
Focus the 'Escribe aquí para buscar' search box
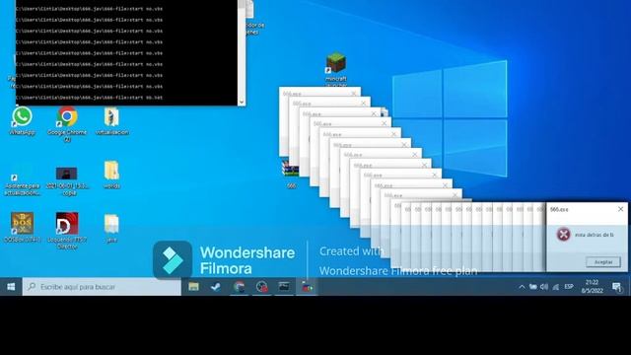click(102, 287)
